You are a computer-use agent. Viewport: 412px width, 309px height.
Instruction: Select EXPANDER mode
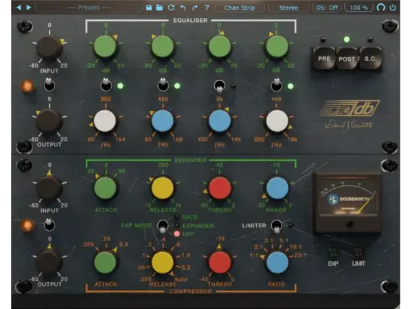coord(198,226)
